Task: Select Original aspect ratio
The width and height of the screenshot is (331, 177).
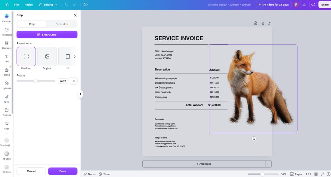Action: (47, 56)
